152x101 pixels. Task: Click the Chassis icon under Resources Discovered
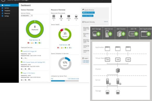click(54, 16)
